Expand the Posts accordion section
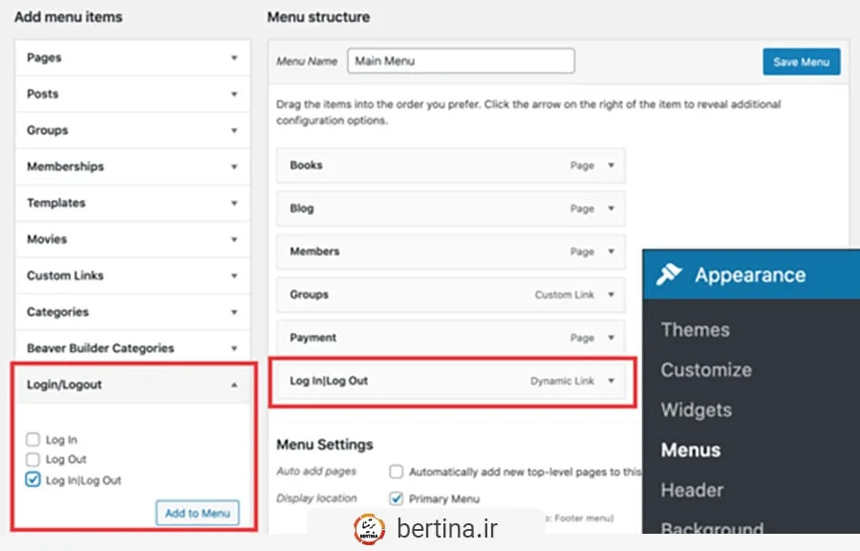The width and height of the screenshot is (860, 551). pyautogui.click(x=234, y=95)
